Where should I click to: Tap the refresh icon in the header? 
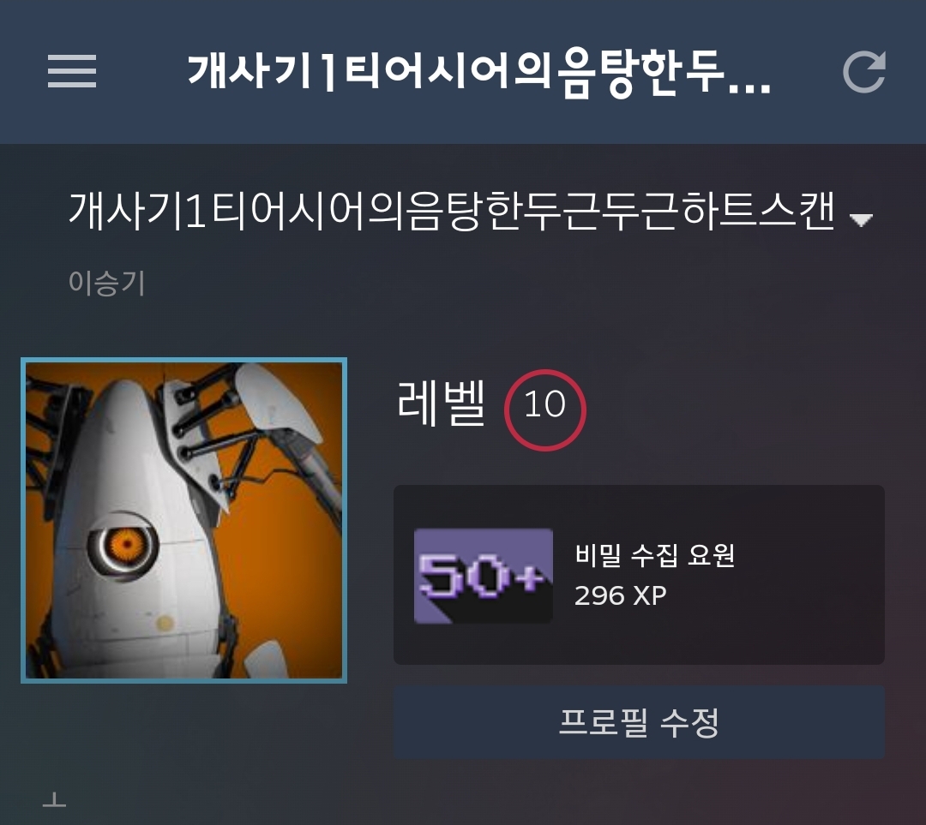[864, 71]
